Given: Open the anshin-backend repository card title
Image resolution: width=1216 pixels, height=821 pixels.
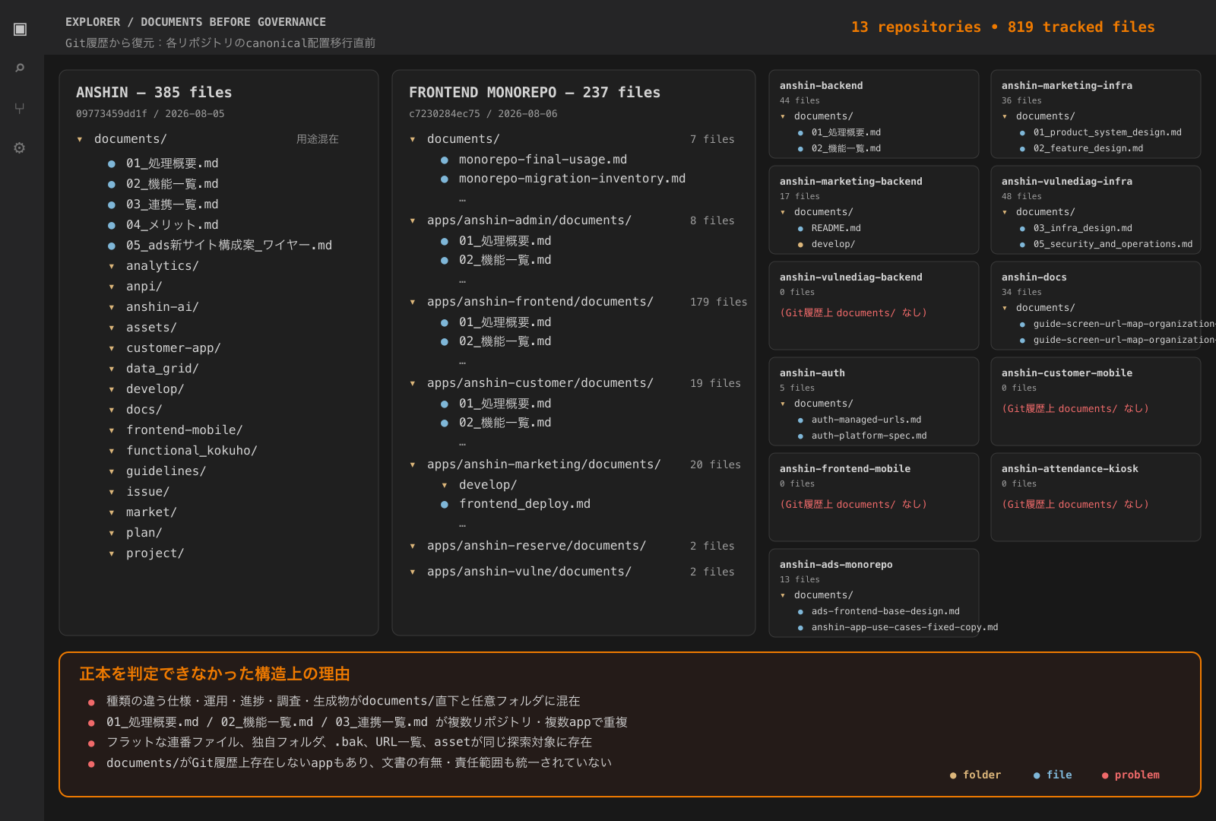Looking at the screenshot, I should (821, 86).
